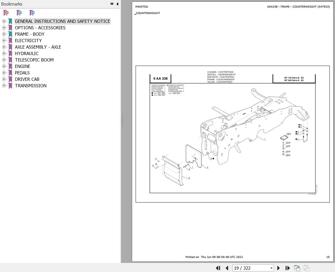Open the PEDALS bookmark
Screen dimensions: 335x272
(22, 73)
